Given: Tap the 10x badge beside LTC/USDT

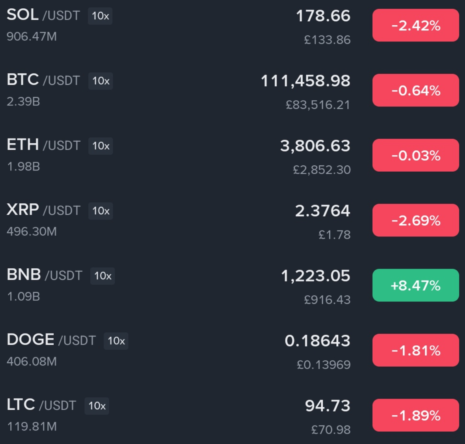Looking at the screenshot, I should click(97, 406).
